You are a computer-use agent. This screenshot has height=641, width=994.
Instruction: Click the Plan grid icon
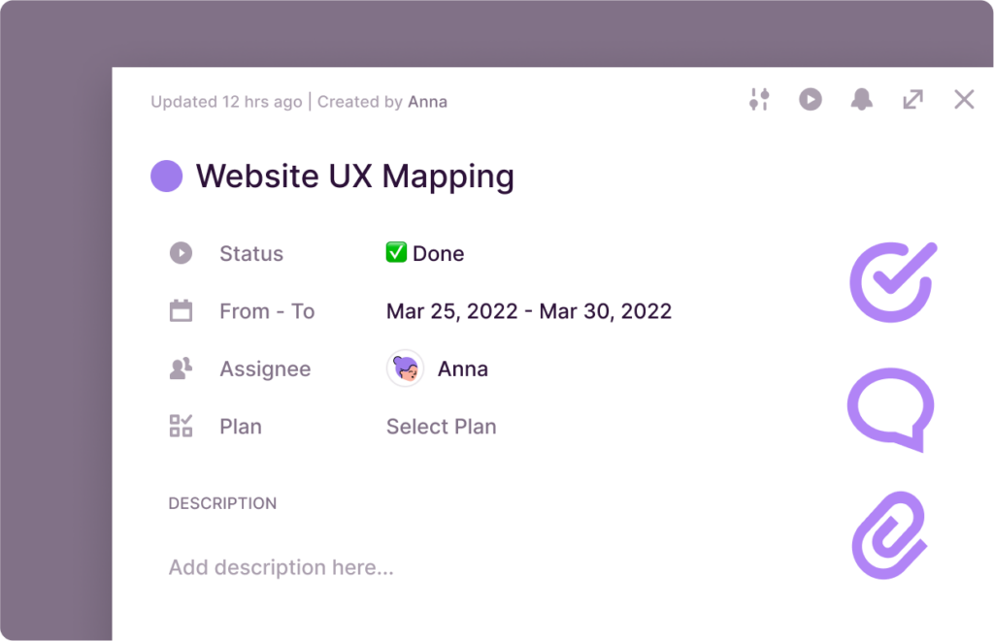[x=181, y=427]
